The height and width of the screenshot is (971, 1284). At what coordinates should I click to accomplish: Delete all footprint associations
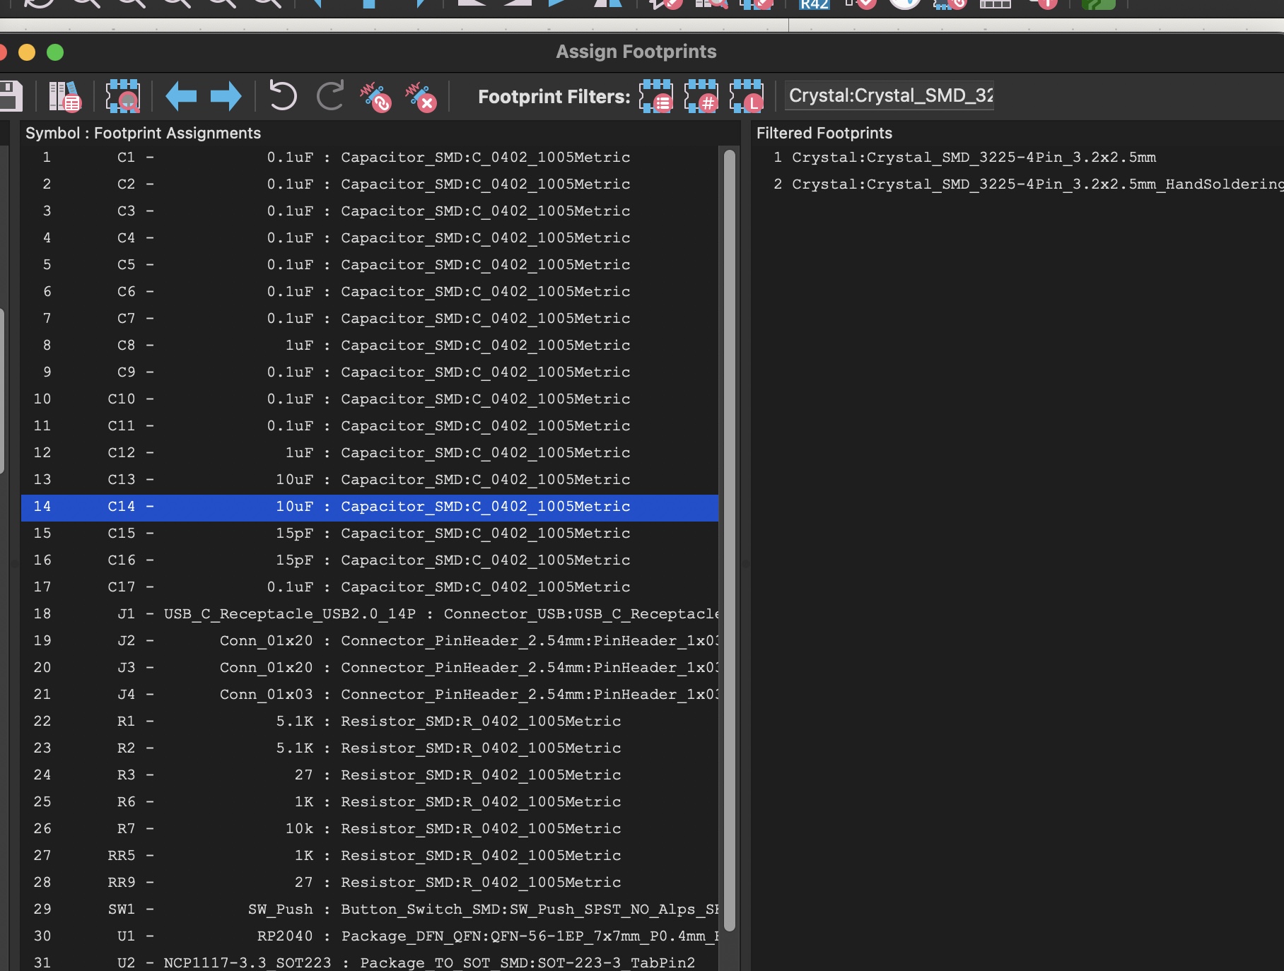(421, 96)
